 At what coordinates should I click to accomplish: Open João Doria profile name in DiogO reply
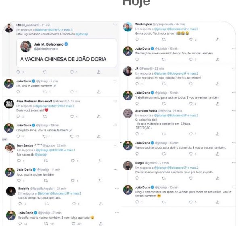pyautogui.click(x=142, y=187)
